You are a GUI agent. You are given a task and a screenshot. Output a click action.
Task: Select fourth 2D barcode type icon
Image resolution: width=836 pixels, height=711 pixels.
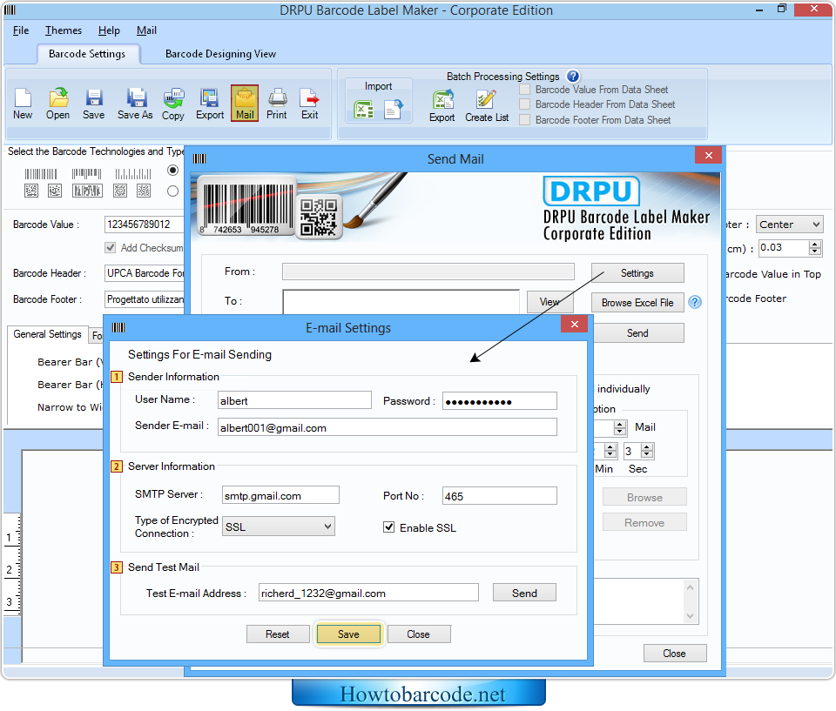120,191
